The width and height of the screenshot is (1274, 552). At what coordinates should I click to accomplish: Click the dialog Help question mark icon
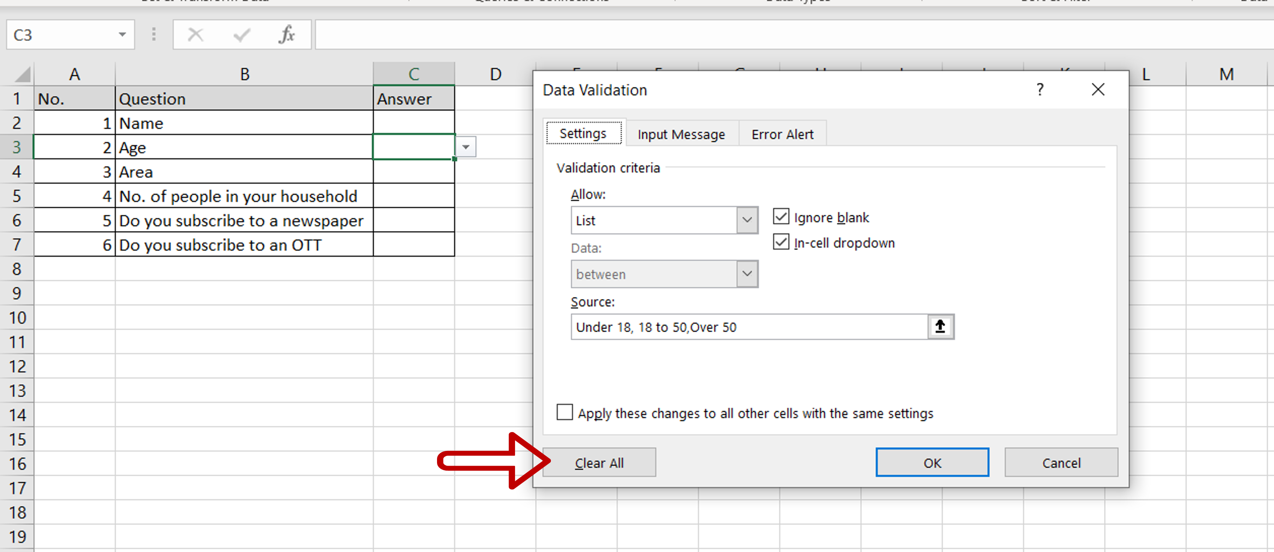(1040, 89)
